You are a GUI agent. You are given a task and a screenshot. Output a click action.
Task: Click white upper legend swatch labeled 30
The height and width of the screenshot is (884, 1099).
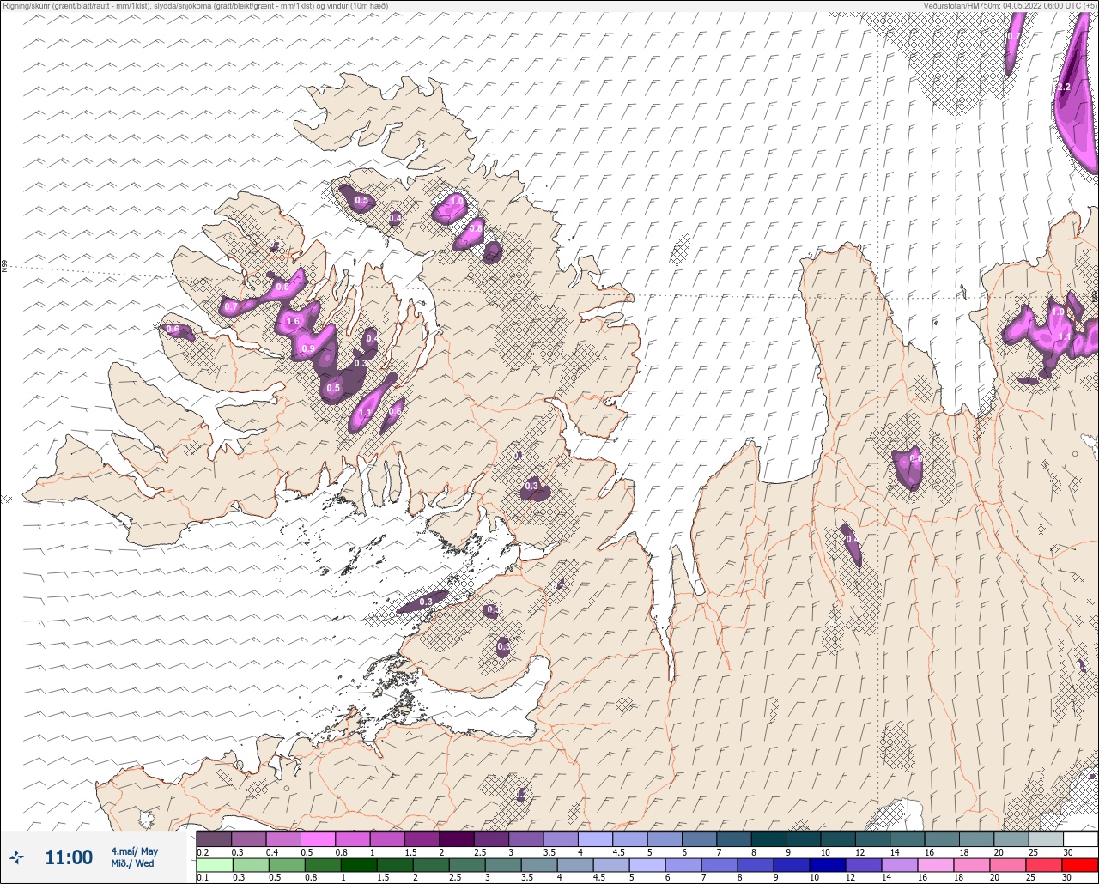1080,839
